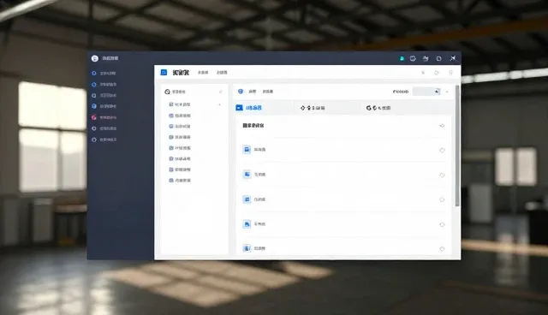Click the blue shield icon above the tabs
The width and height of the screenshot is (548, 315).
tap(241, 92)
